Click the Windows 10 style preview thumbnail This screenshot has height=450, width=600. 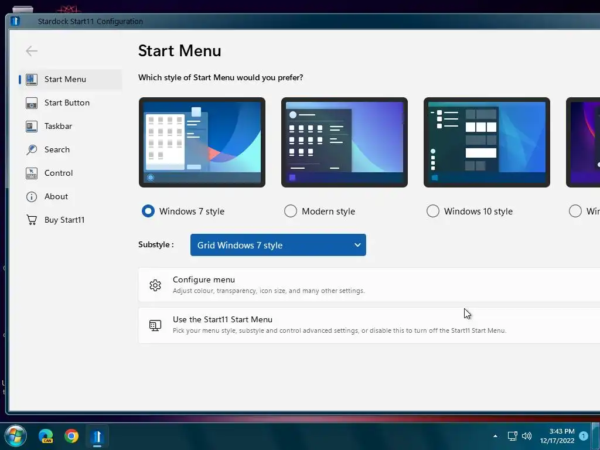point(487,142)
